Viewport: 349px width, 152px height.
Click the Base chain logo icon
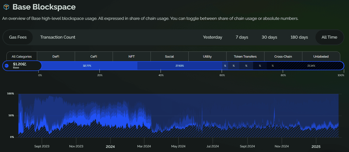[x=7, y=66]
